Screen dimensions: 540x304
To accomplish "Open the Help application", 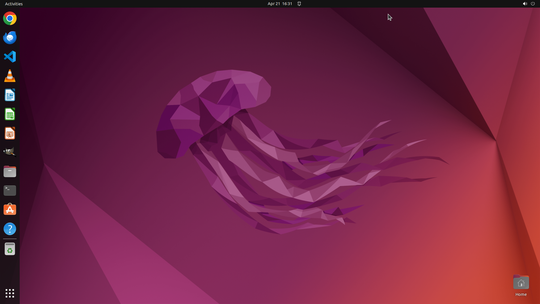I will click(x=10, y=229).
